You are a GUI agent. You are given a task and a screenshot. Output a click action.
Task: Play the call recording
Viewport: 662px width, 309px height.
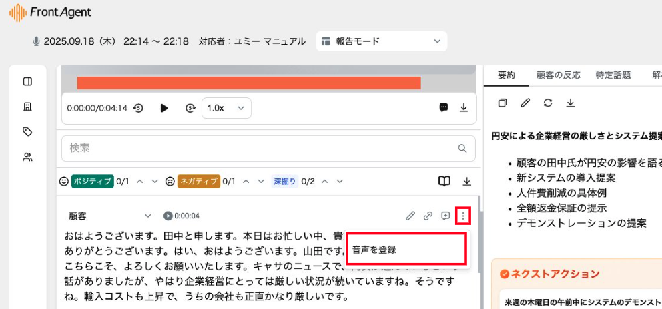(164, 108)
